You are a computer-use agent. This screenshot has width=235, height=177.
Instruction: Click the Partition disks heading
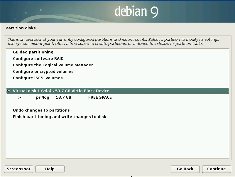21,28
